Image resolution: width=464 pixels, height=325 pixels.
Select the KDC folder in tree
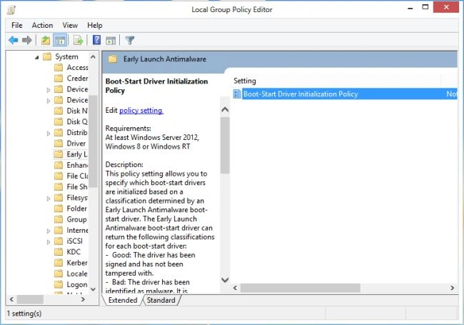74,252
